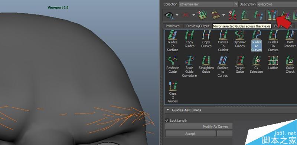Select the Guides To Curves utility
The width and height of the screenshot is (297, 145).
(x=273, y=41)
